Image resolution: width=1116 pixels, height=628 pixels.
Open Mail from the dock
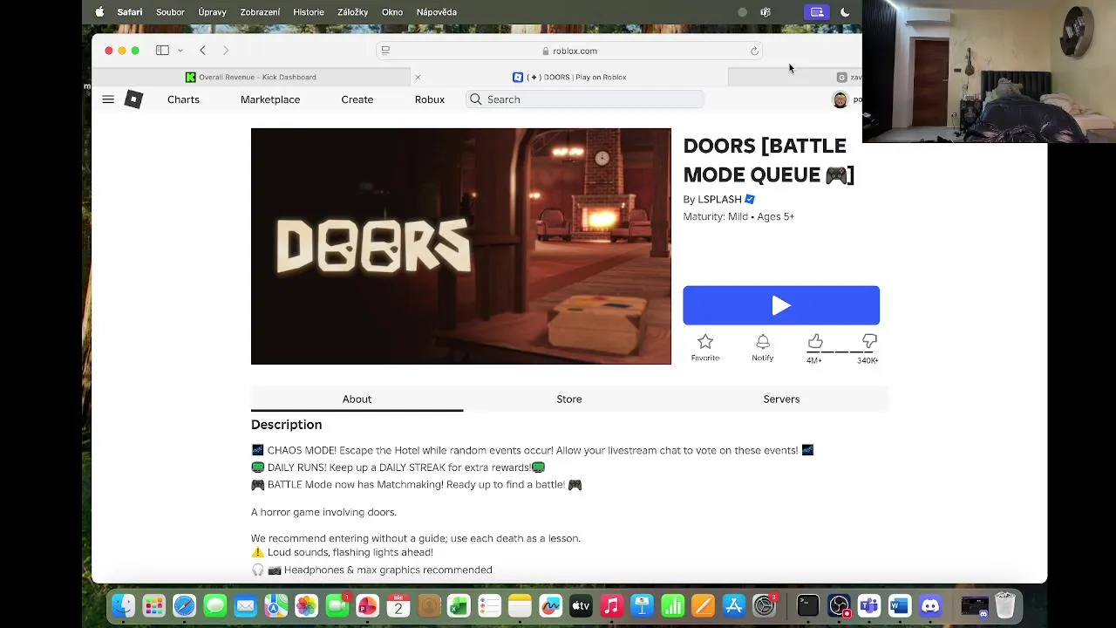pyautogui.click(x=245, y=605)
